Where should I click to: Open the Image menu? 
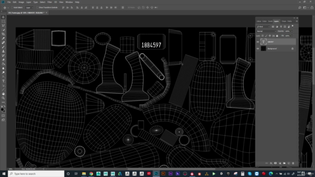coord(21,2)
